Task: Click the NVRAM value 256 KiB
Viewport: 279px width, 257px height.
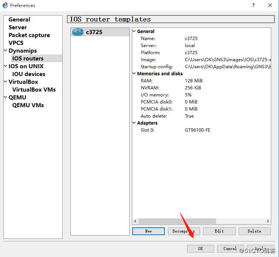Action: 193,88
